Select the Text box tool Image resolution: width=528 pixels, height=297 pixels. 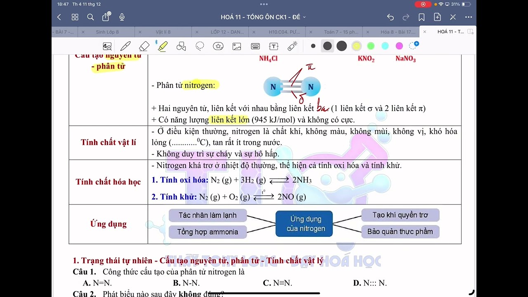coord(274,46)
